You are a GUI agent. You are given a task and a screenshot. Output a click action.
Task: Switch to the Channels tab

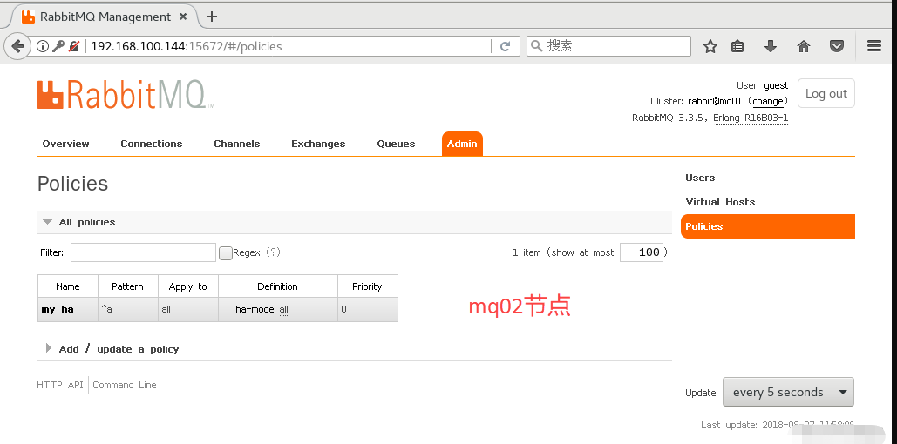237,144
